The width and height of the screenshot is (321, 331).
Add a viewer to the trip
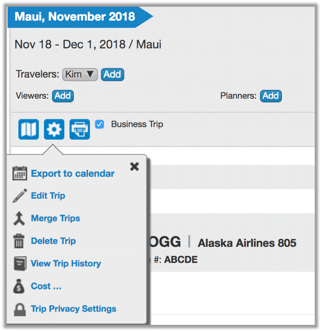tap(63, 96)
